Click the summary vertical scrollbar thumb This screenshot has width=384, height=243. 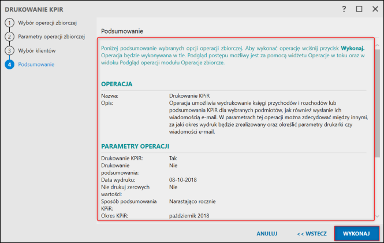tap(377, 103)
